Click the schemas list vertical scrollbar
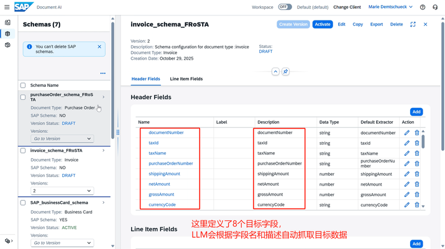This screenshot has height=249, width=445. pos(112,81)
